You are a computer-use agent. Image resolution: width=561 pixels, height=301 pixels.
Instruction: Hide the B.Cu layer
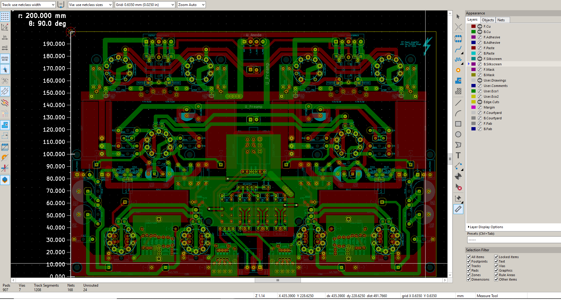click(x=480, y=32)
